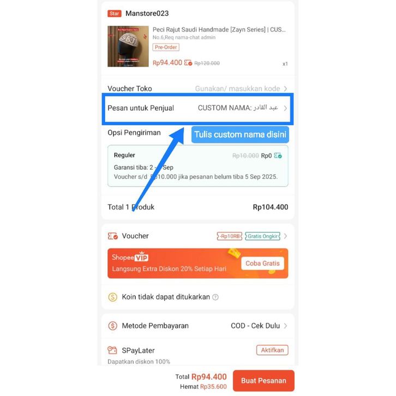Tap the red Voucher ticket icon
This screenshot has width=396, height=396.
coord(113,236)
